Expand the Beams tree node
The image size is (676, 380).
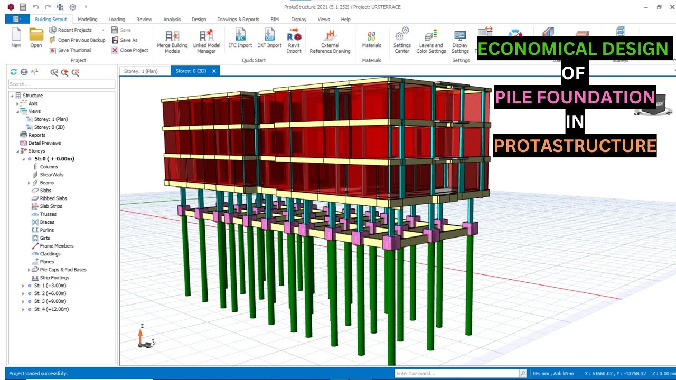[x=29, y=183]
